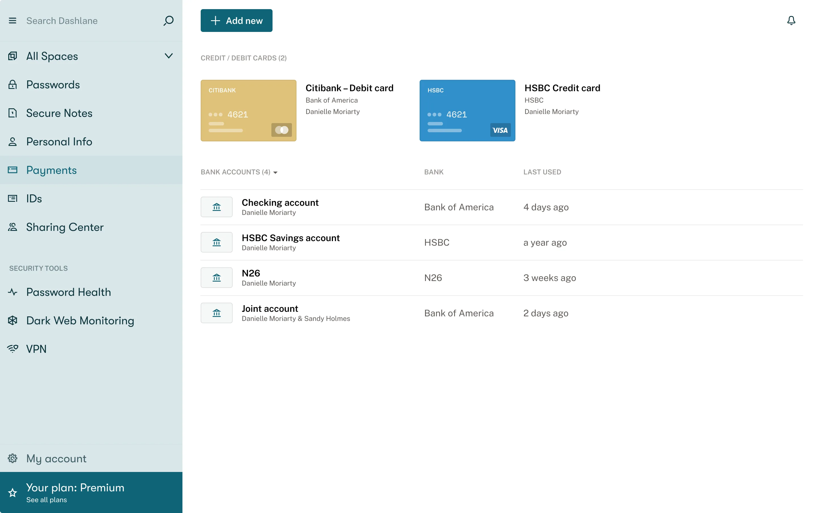Open Citibank – Debit card title
Image resolution: width=821 pixels, height=513 pixels.
[x=349, y=88]
